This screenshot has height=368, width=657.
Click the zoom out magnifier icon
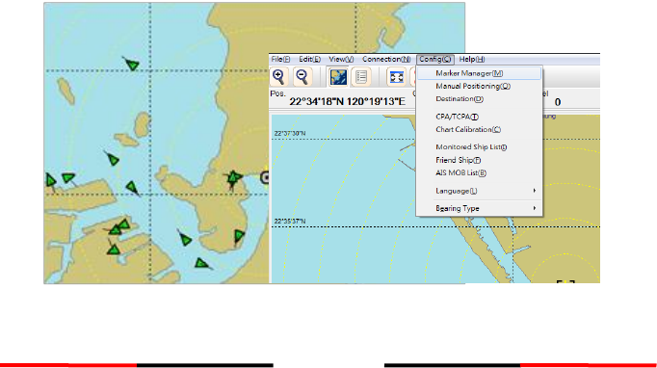[302, 77]
